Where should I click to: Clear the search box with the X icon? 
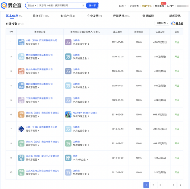[83, 5]
